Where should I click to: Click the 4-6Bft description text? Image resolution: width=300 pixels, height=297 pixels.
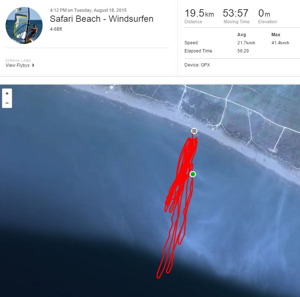tap(56, 29)
